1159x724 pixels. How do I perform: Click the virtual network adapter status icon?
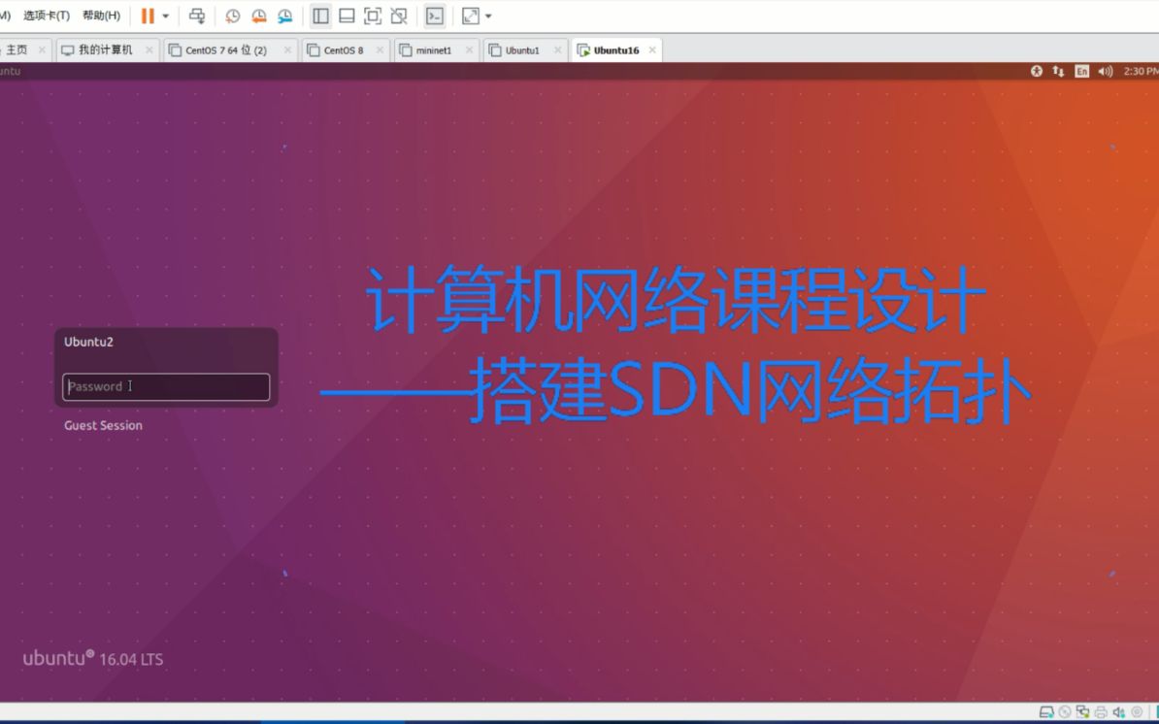[x=1082, y=711]
